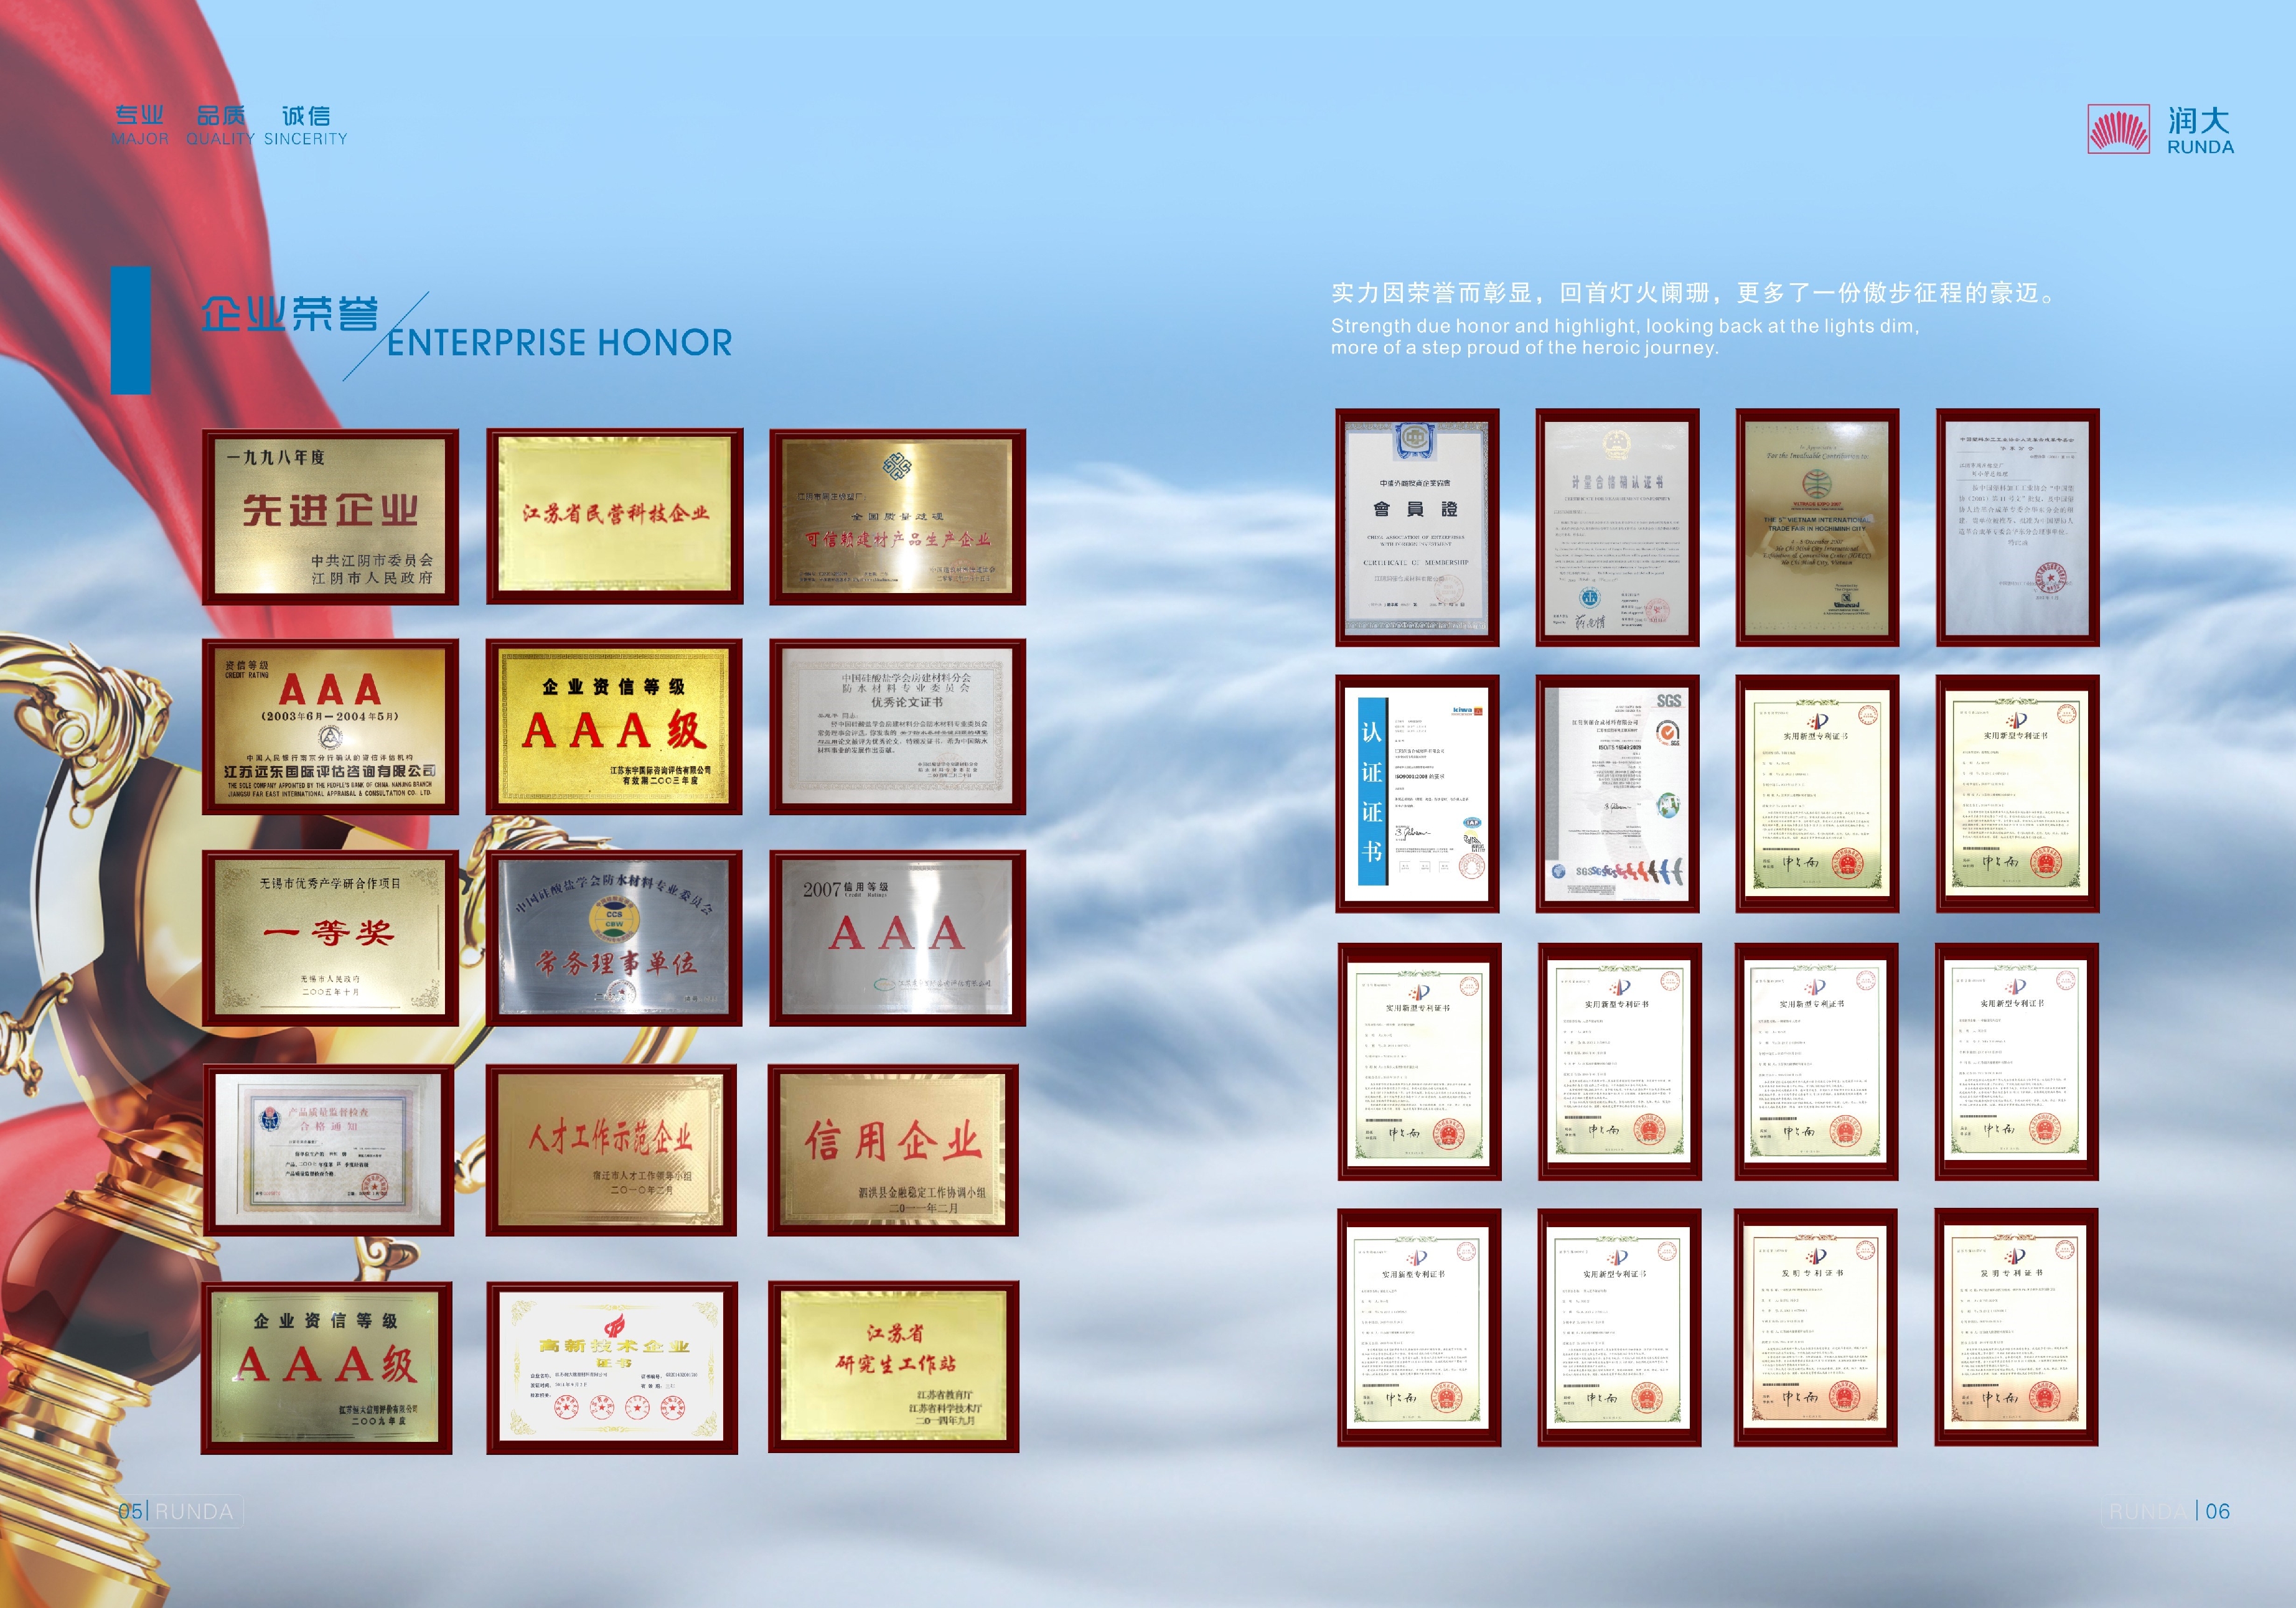Open the SGS certification document

(x=1618, y=794)
